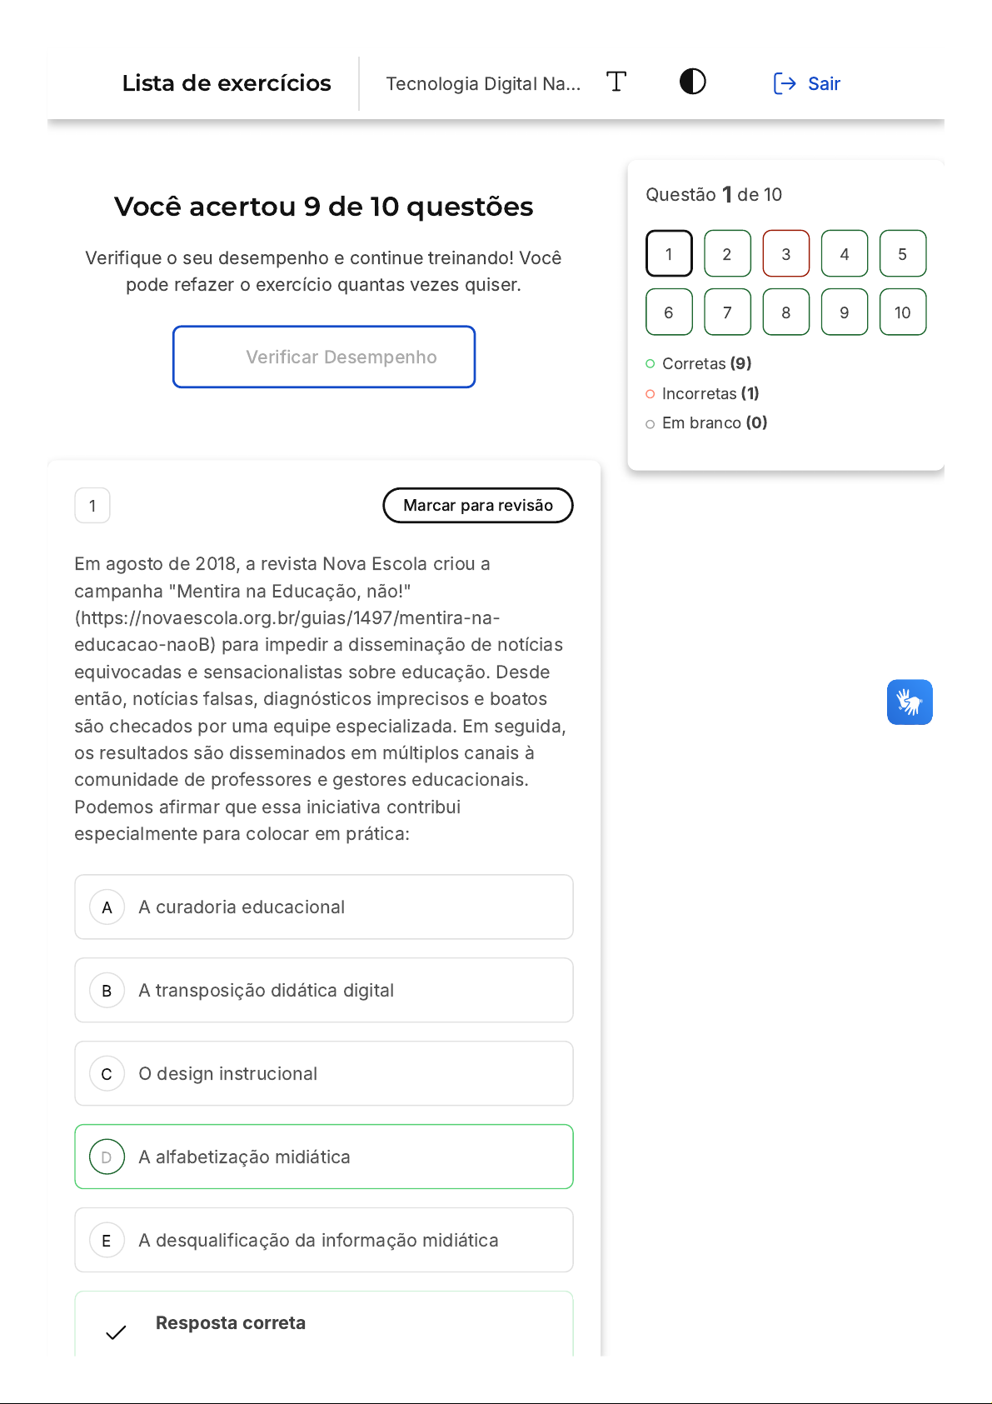Open the Libras sign language accessibility widget
Viewport: 992px width, 1404px height.
(909, 702)
